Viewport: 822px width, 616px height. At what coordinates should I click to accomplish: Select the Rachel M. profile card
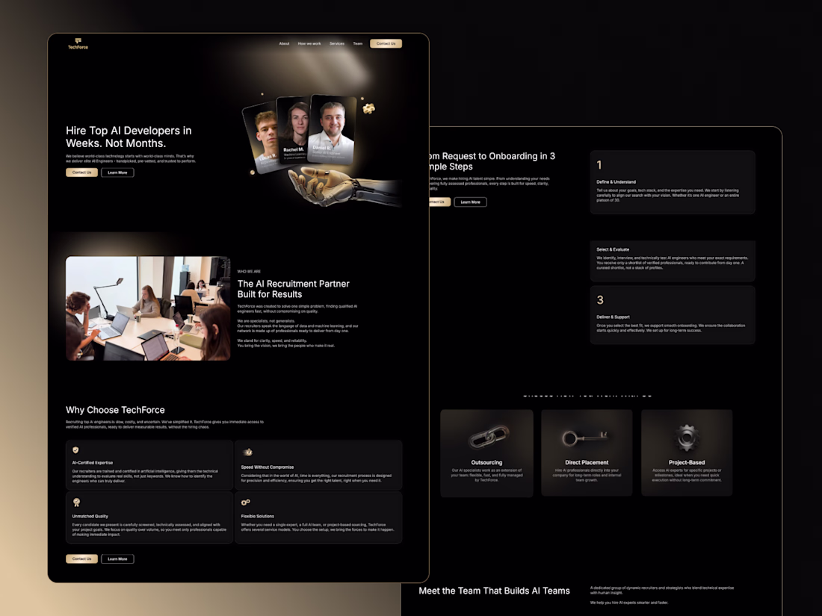(293, 127)
